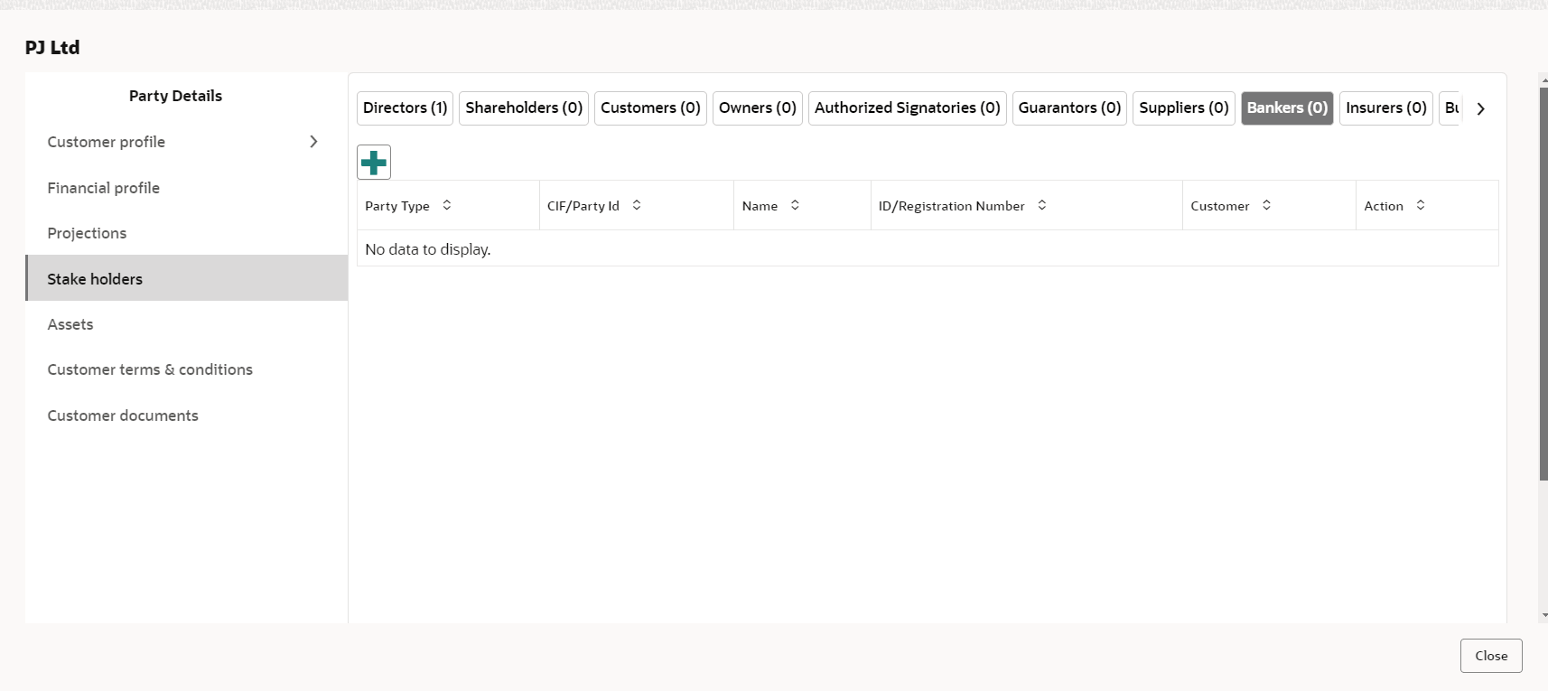Sort table by Customer column
The height and width of the screenshot is (691, 1548).
click(x=1266, y=206)
